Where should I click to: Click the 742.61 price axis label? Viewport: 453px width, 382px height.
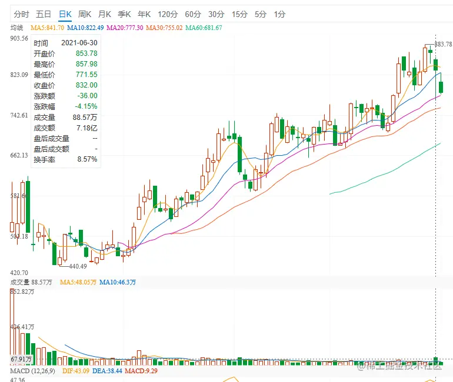pos(19,115)
